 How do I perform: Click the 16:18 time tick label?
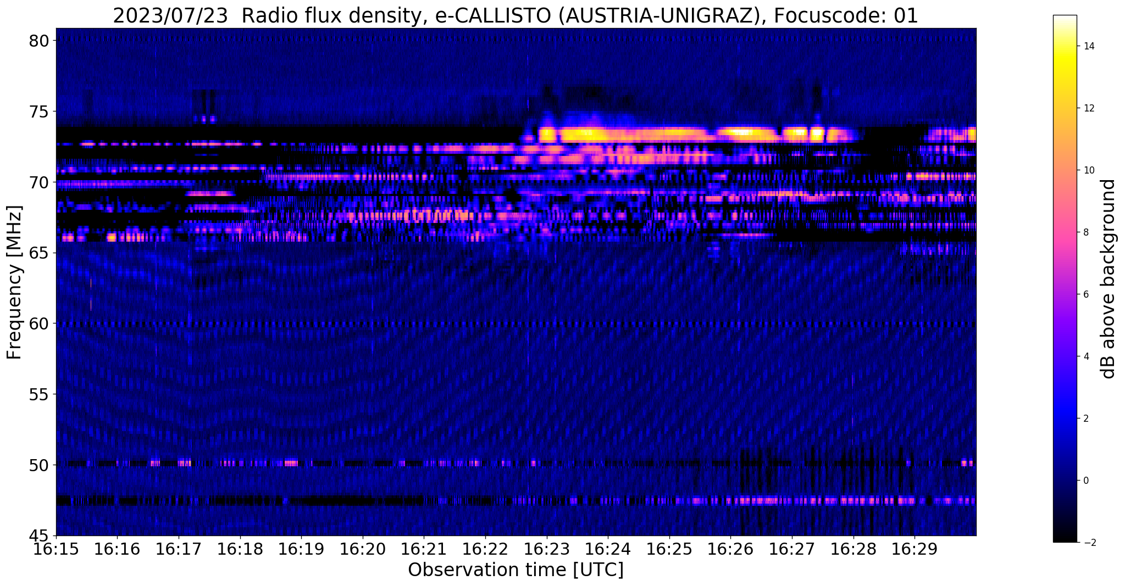point(240,549)
